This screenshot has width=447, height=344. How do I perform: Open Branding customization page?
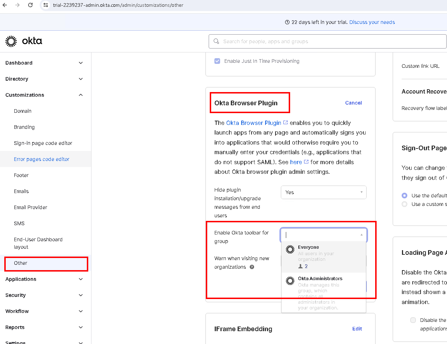(24, 127)
